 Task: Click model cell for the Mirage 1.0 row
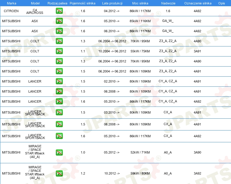(x=35, y=151)
